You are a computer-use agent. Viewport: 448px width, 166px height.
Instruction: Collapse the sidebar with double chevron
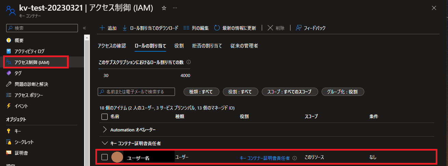[84, 28]
